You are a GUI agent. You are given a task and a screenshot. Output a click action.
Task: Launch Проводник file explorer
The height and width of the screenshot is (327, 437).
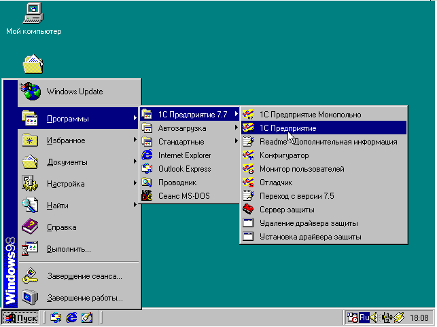[x=190, y=182]
